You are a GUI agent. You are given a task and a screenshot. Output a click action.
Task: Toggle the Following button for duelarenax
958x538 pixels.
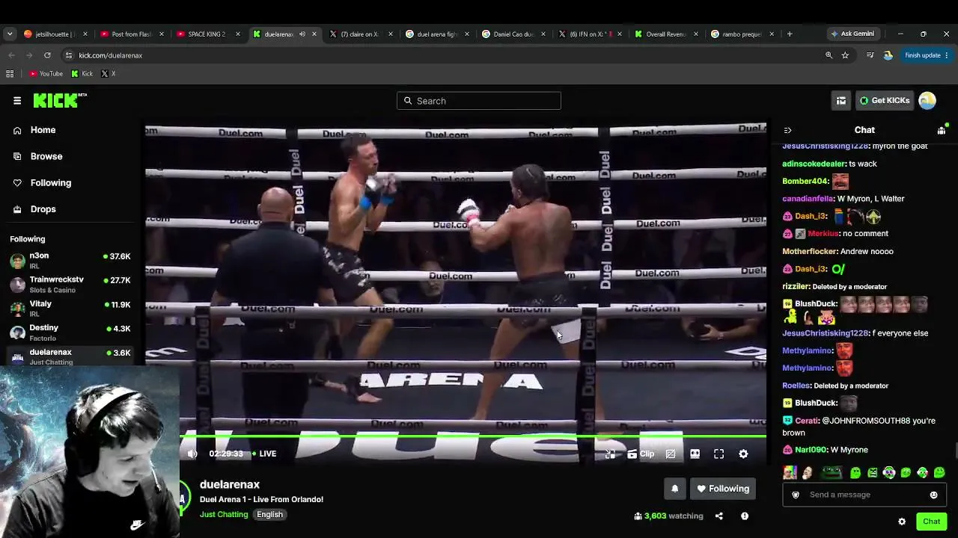pos(723,489)
